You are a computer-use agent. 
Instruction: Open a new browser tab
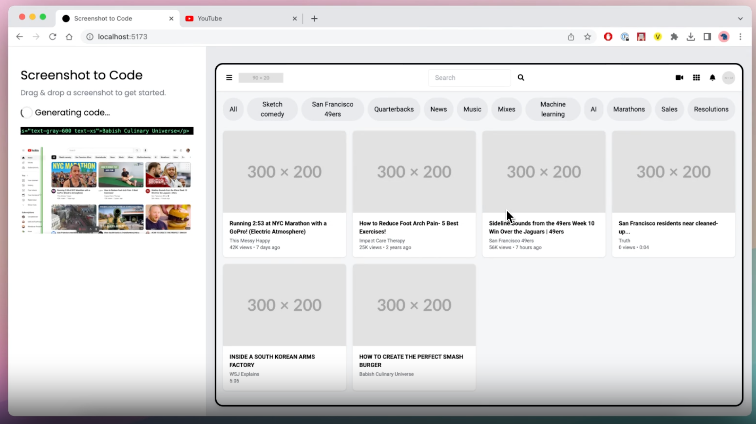click(x=314, y=18)
